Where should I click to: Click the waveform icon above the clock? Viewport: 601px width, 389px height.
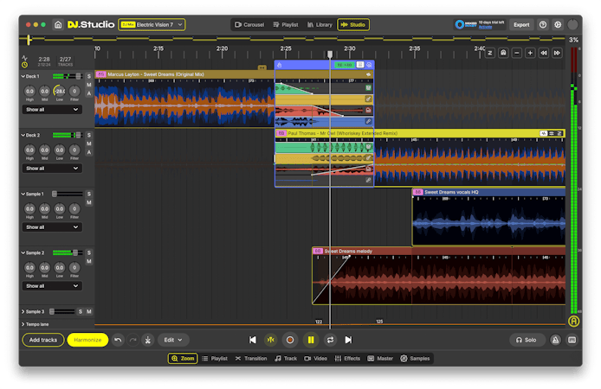coord(25,58)
